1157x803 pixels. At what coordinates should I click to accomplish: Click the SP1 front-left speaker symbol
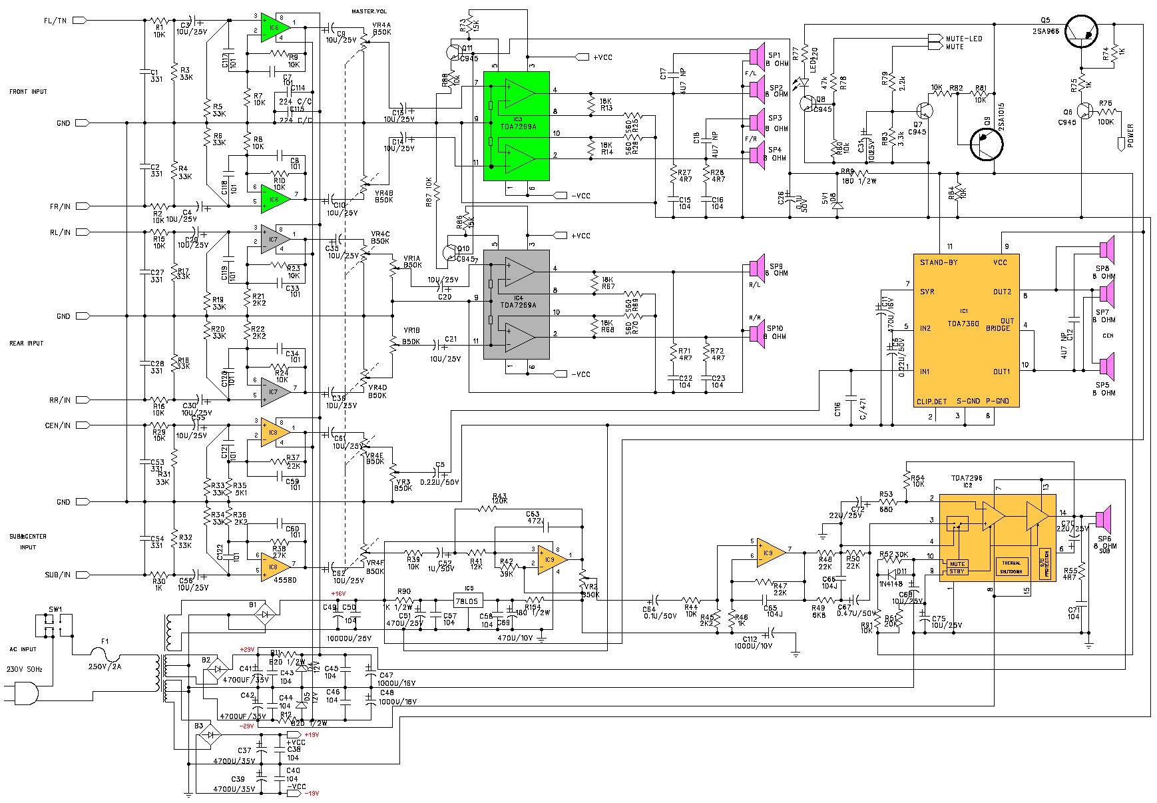[x=757, y=56]
